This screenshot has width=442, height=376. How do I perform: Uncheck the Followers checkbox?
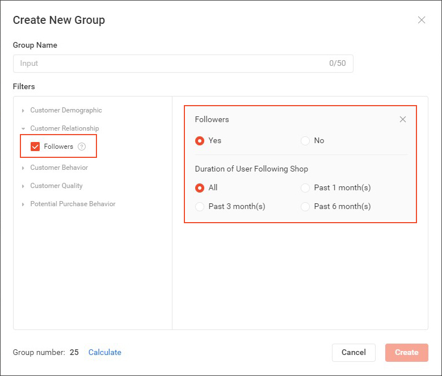point(35,147)
